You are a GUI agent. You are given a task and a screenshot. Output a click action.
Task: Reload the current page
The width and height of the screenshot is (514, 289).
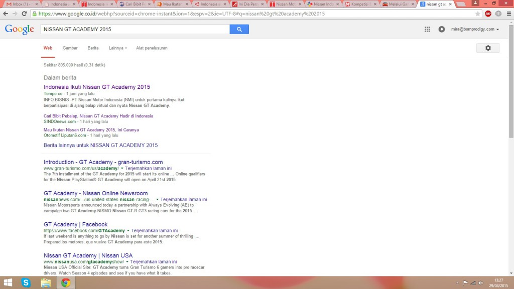click(x=24, y=14)
